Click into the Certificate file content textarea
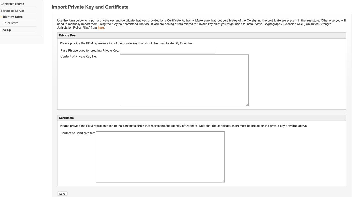 coord(160,157)
